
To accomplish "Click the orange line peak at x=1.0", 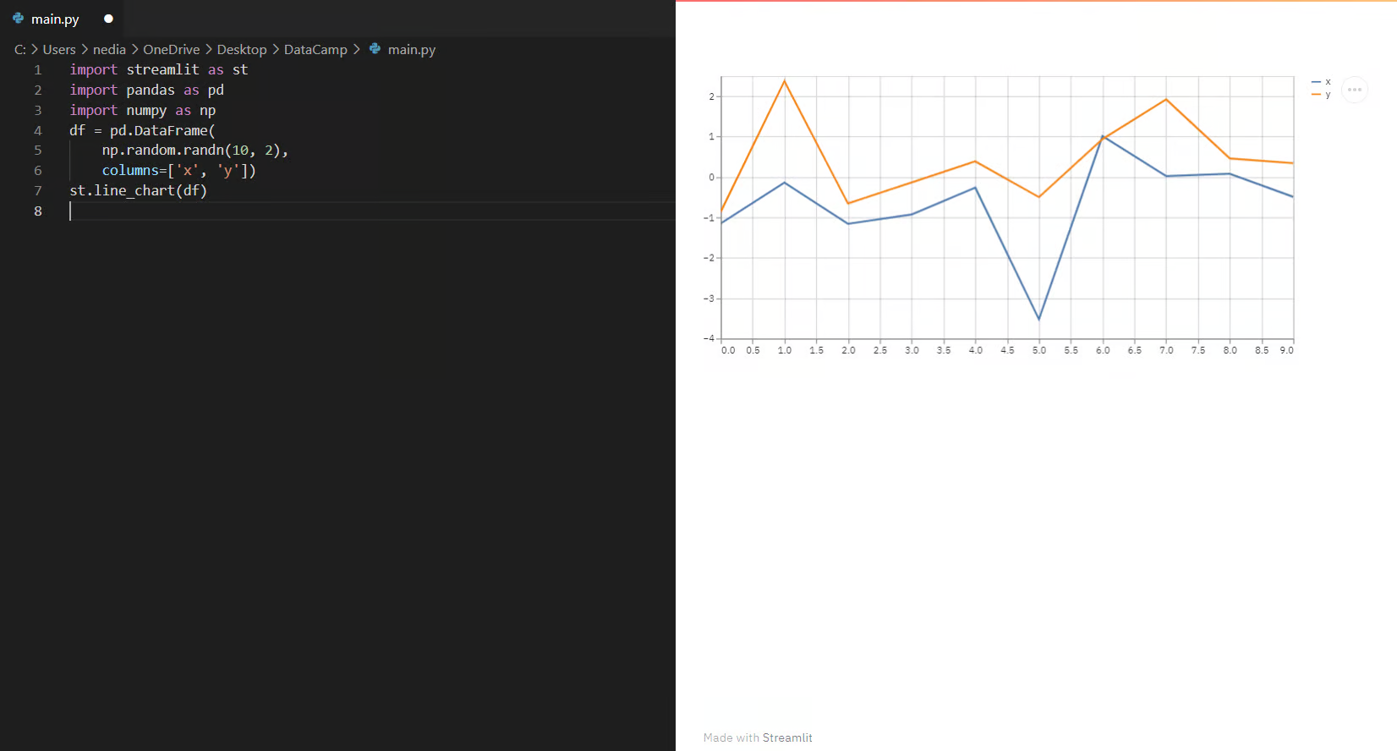I will pyautogui.click(x=785, y=81).
